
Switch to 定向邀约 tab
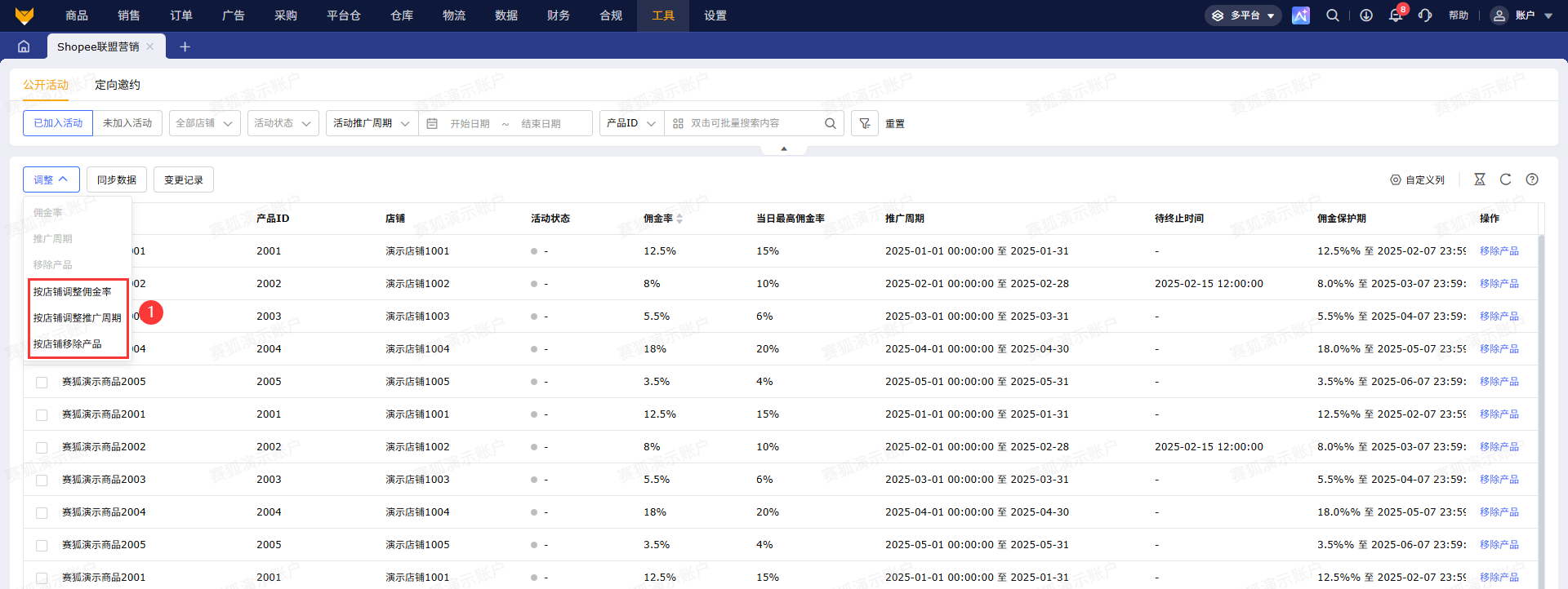coord(118,85)
